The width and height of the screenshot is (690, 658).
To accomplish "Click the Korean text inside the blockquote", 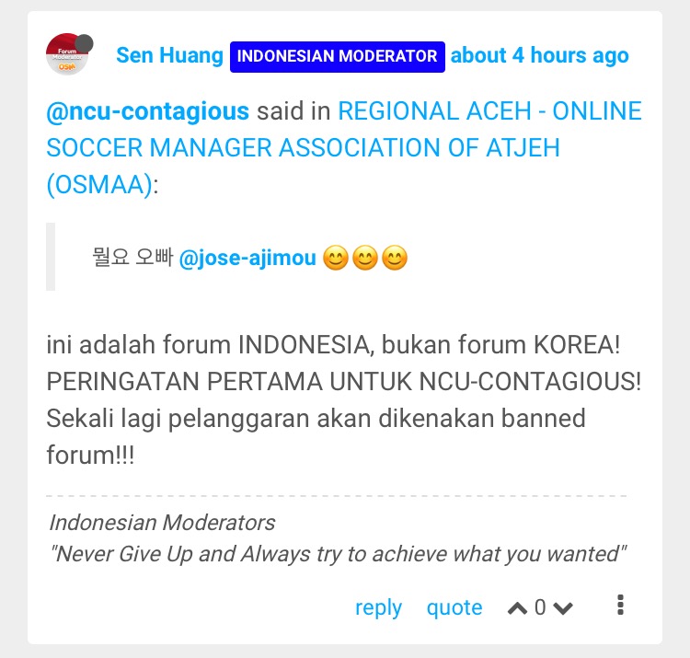I will 132,257.
